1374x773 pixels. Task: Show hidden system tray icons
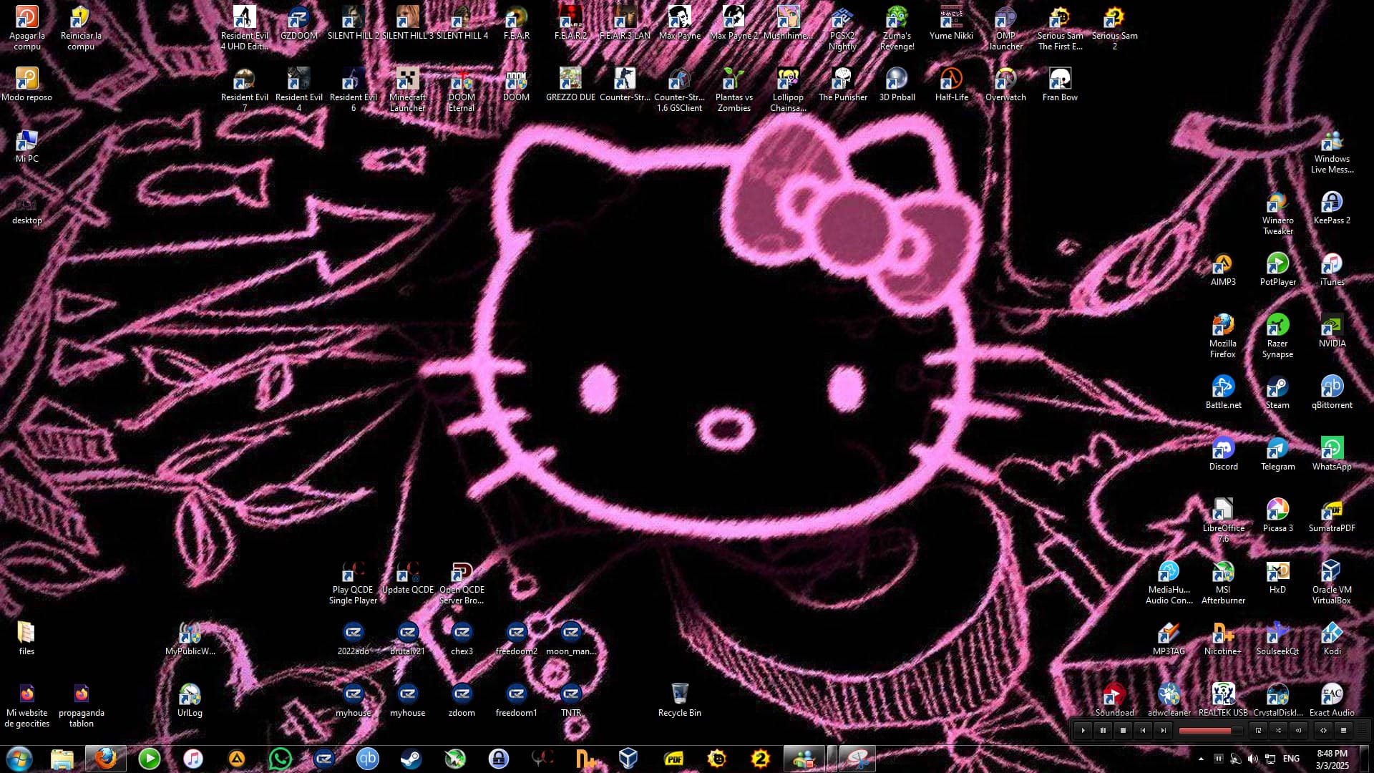tap(1201, 759)
